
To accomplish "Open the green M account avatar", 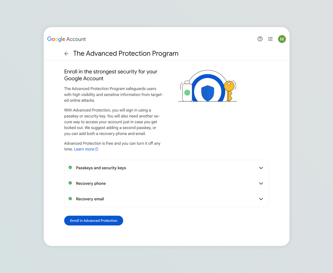I will click(x=282, y=39).
